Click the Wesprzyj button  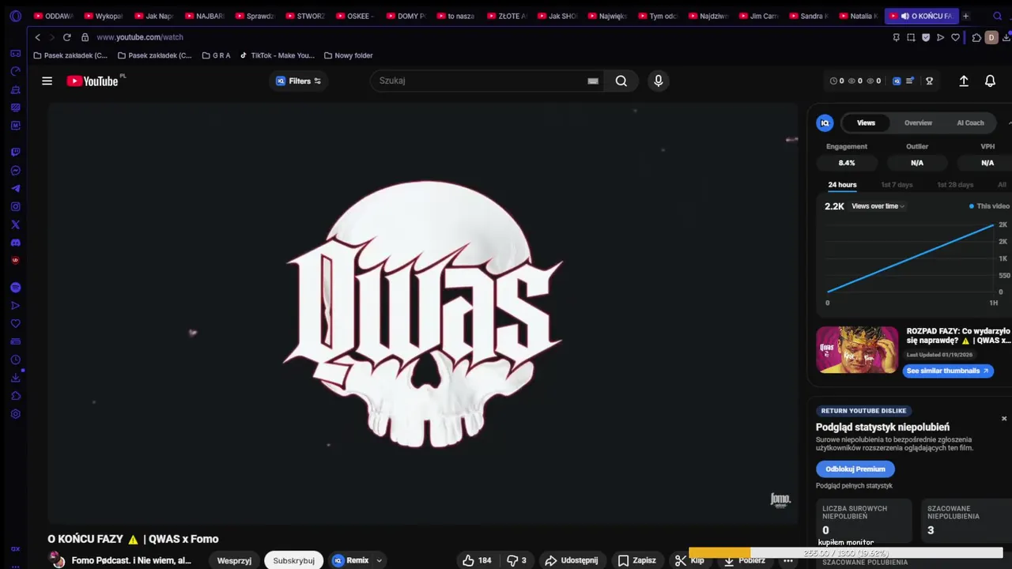[234, 560]
